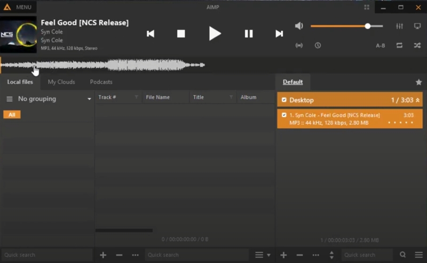This screenshot has height=263, width=427.
Task: Select the Default playlist tab
Action: (x=292, y=82)
